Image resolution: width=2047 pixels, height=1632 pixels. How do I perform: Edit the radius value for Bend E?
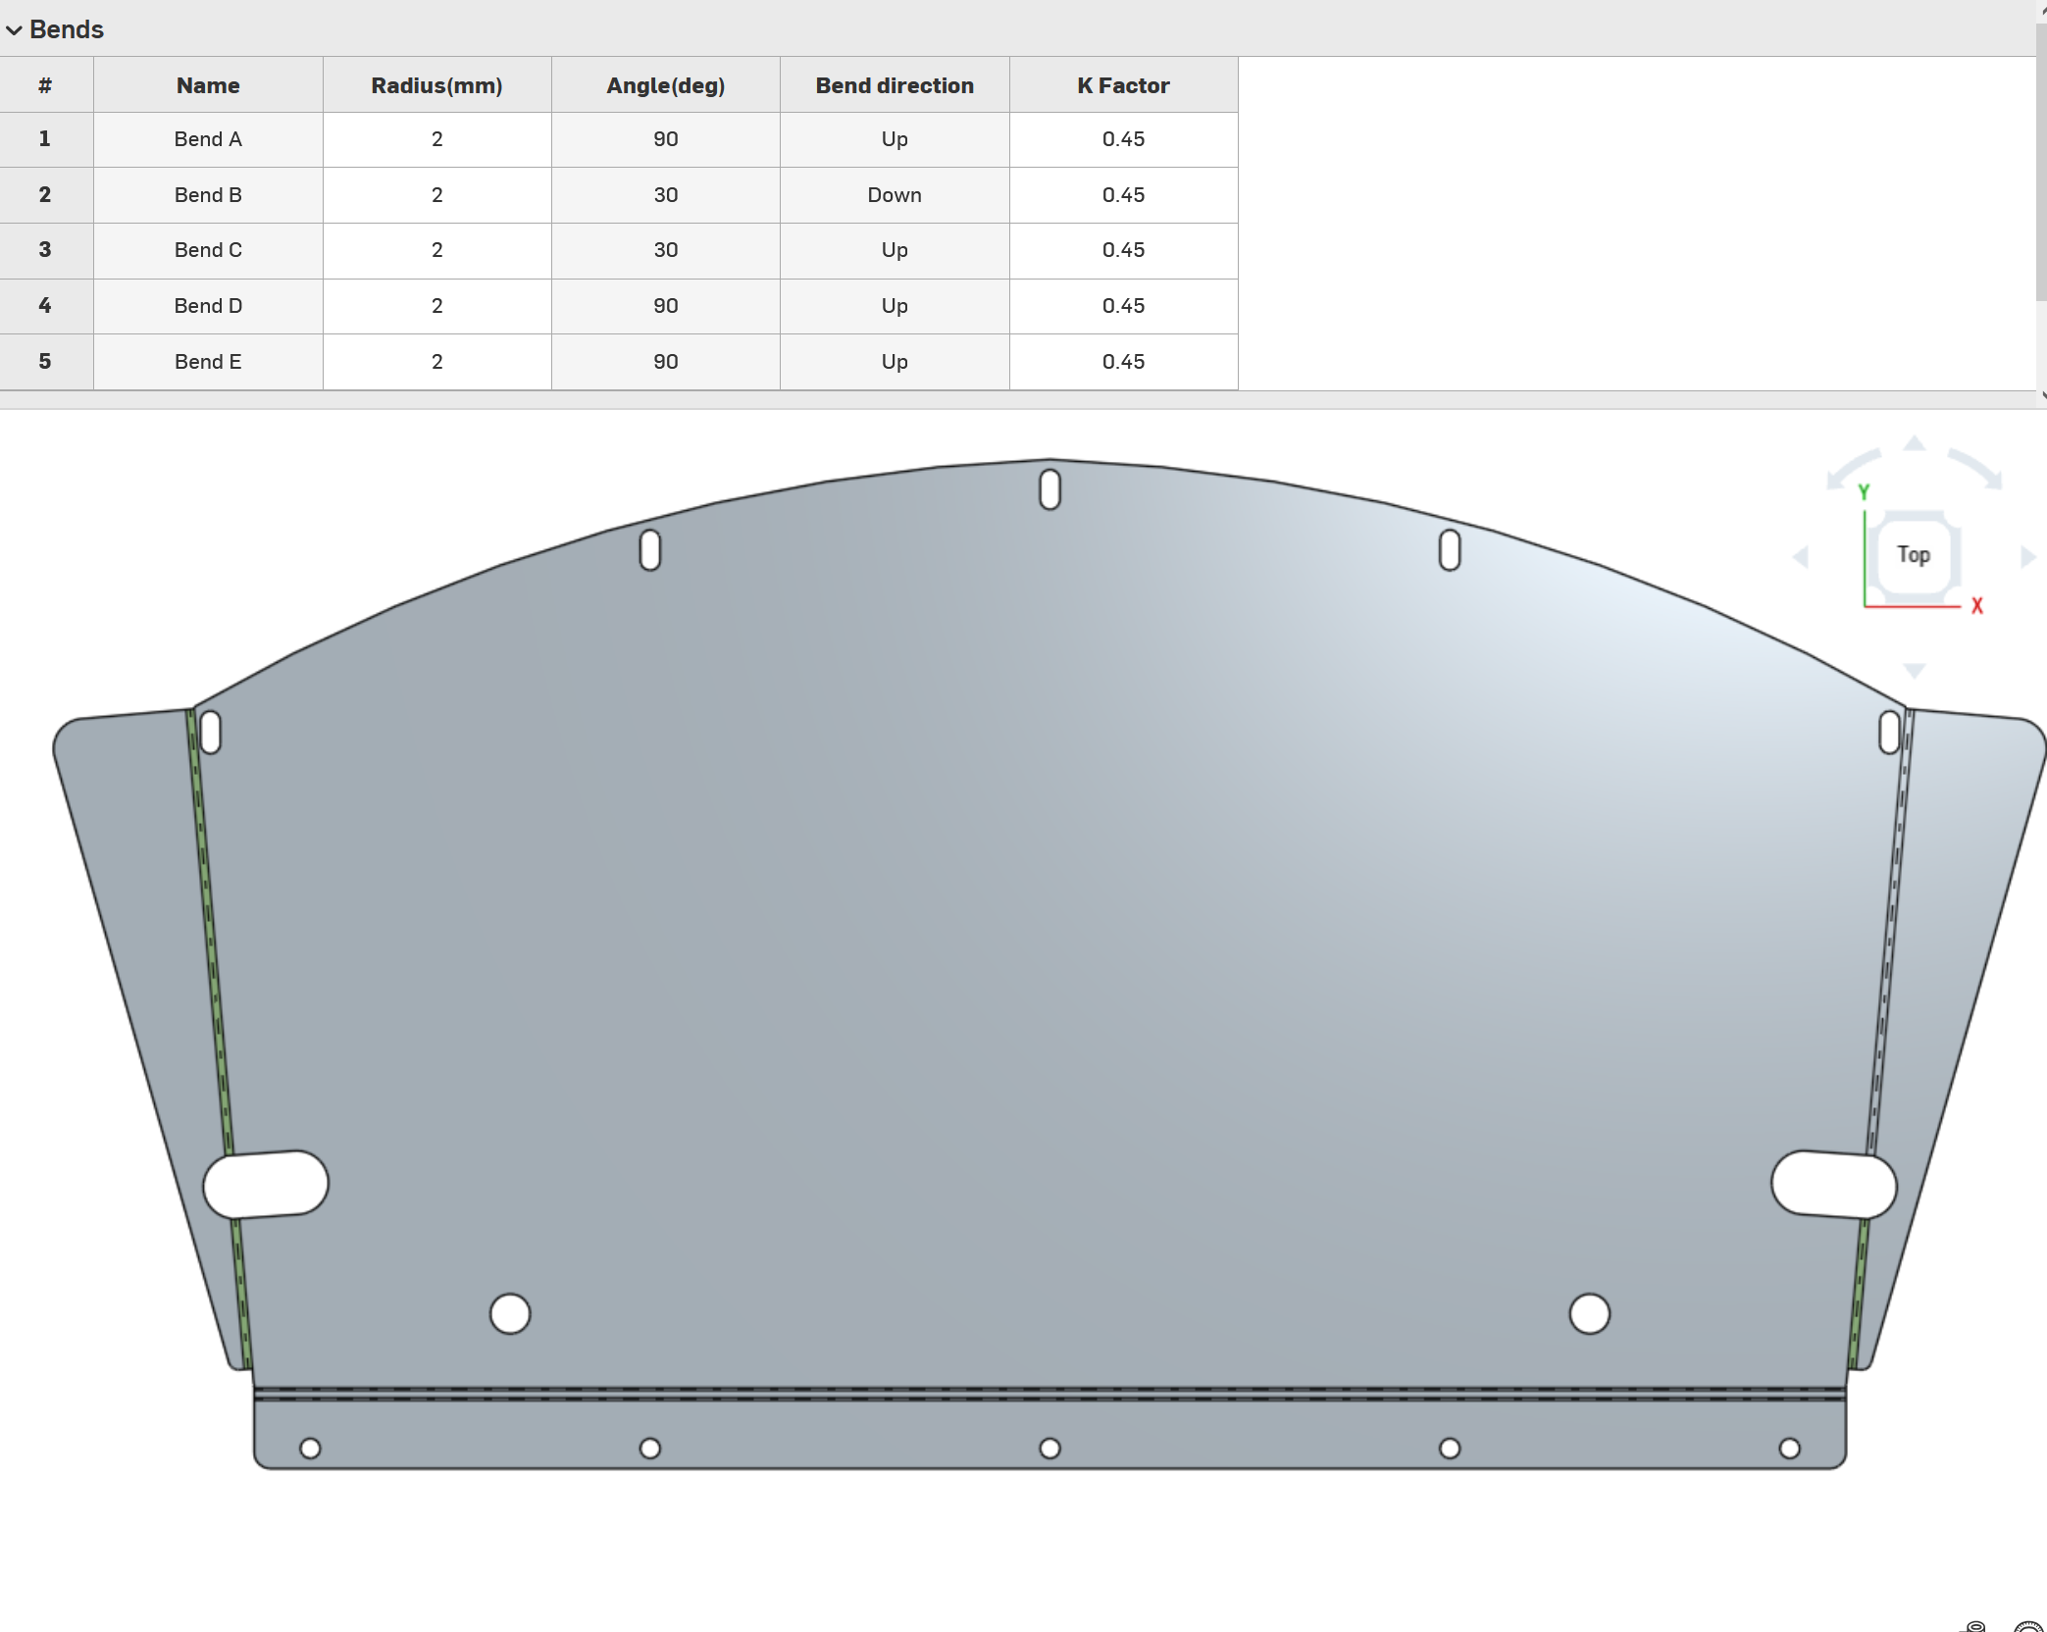tap(436, 362)
